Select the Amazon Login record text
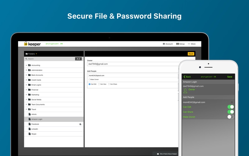Viewport: 249px width, 156px height. (x=37, y=119)
